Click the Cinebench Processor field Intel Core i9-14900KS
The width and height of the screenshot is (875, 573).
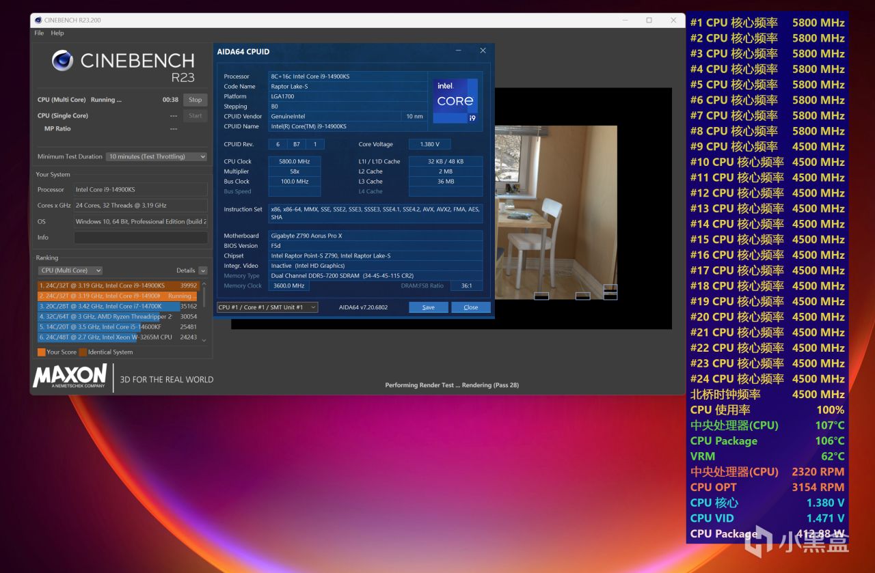click(x=141, y=190)
